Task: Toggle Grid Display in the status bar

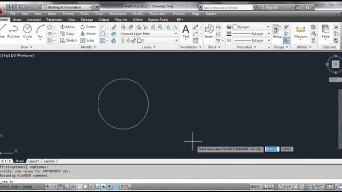Action: tap(60, 187)
